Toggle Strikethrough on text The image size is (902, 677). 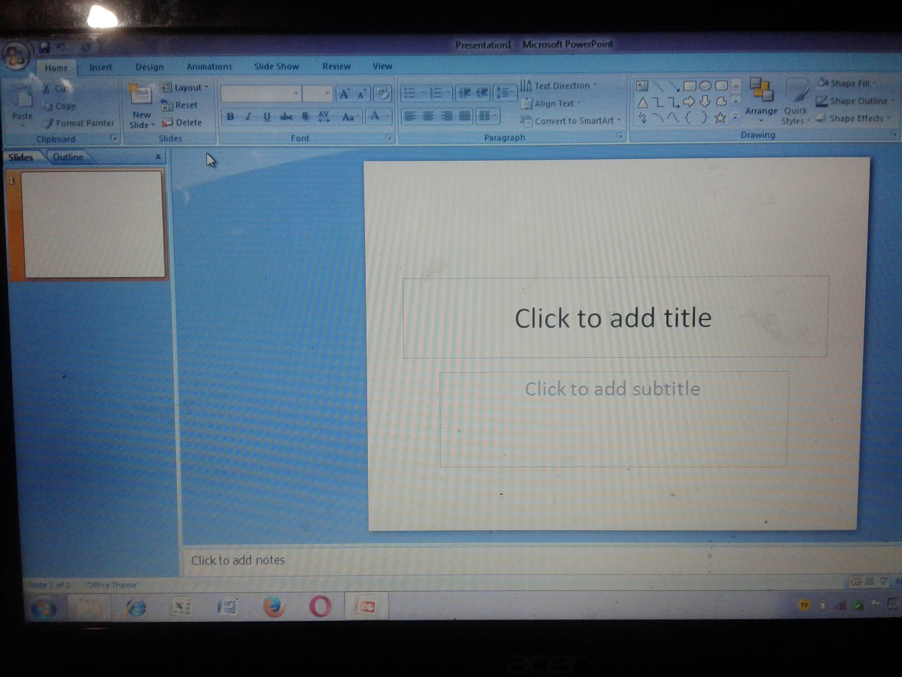click(286, 117)
